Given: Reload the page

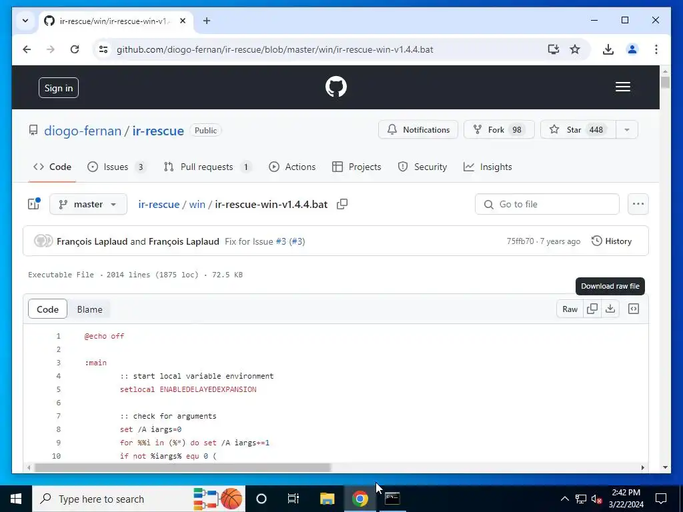Looking at the screenshot, I should [x=75, y=49].
